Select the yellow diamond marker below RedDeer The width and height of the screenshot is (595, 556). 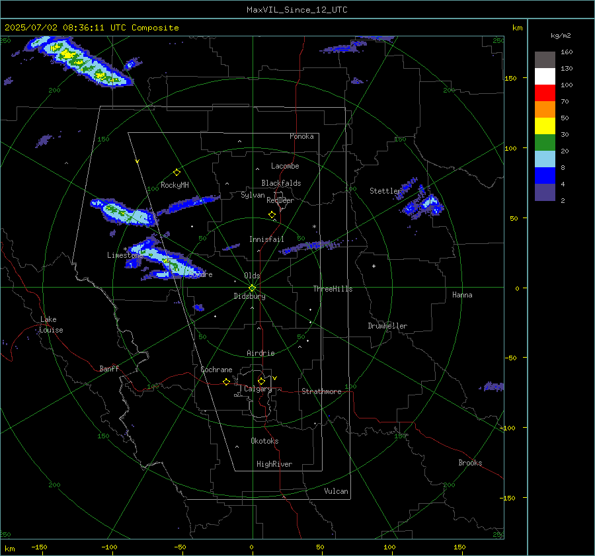[272, 215]
